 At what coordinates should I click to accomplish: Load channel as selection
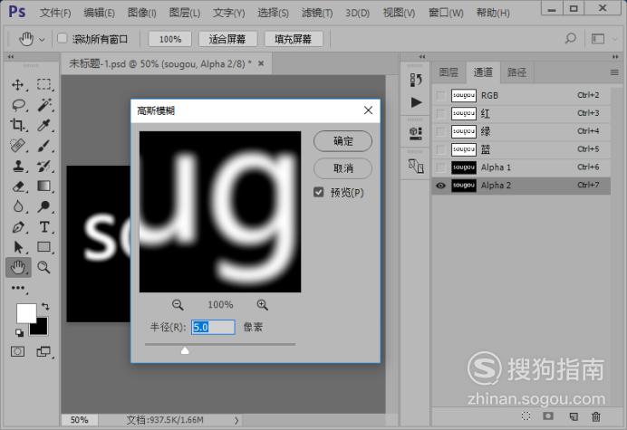click(x=526, y=416)
